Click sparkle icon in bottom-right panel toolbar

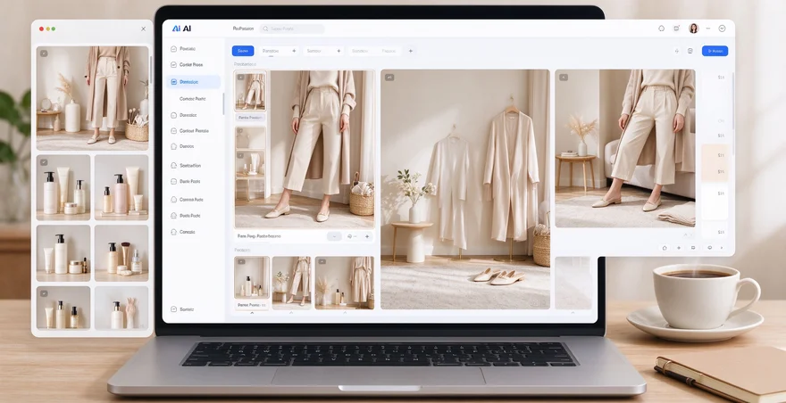tap(679, 248)
